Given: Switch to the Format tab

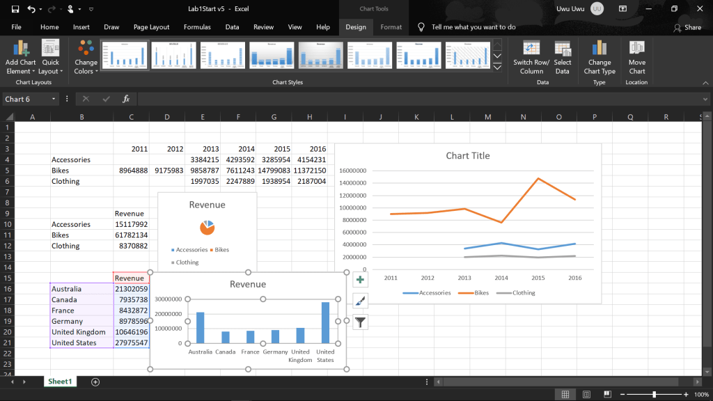Looking at the screenshot, I should pyautogui.click(x=391, y=27).
